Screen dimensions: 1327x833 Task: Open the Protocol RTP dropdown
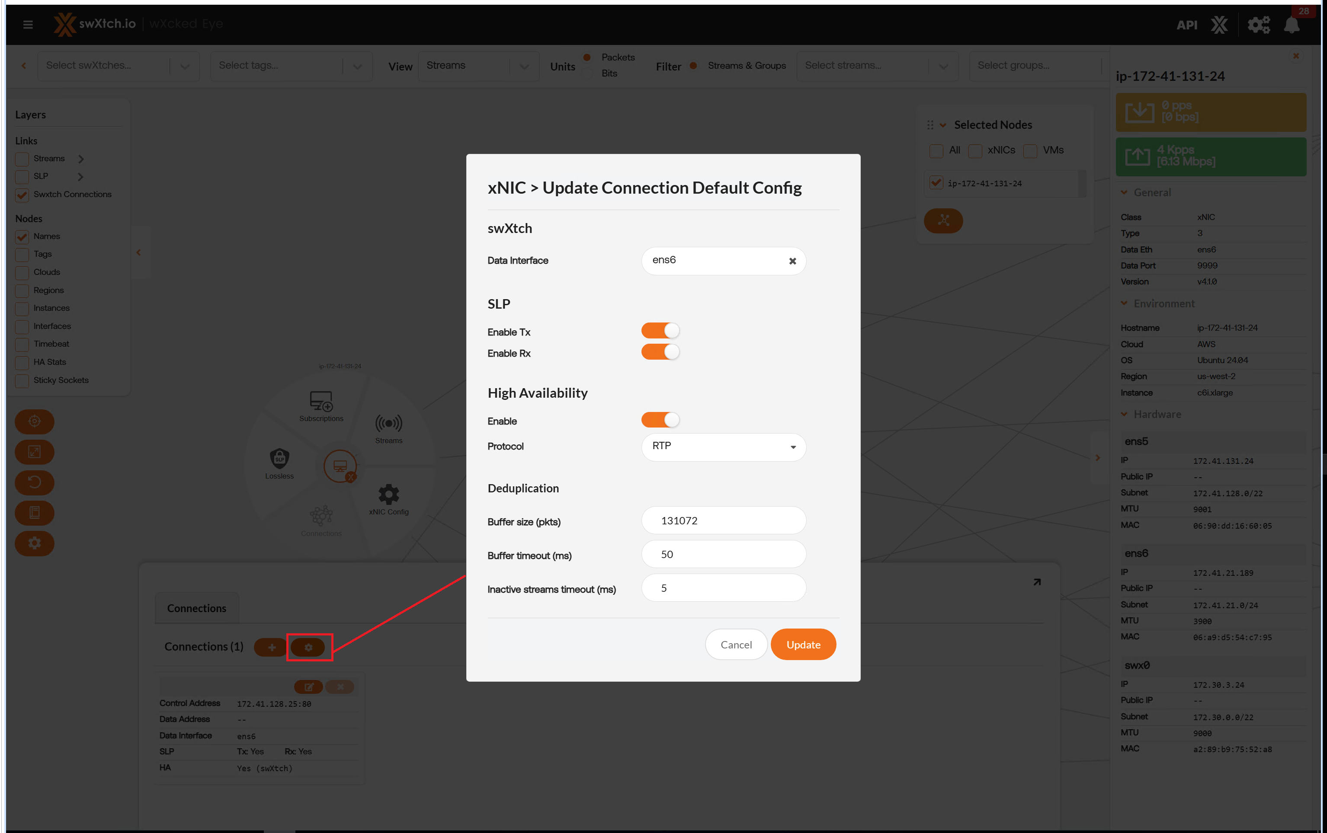pos(723,447)
